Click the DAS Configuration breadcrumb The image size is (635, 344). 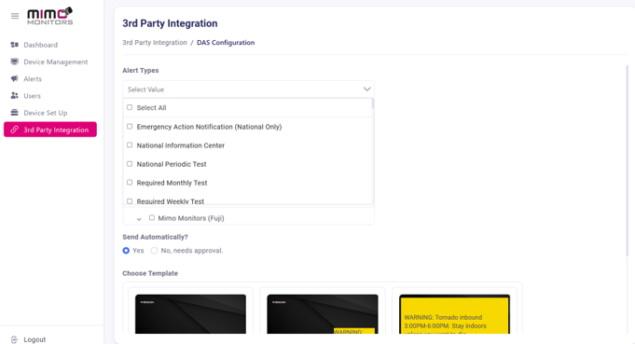pos(226,43)
